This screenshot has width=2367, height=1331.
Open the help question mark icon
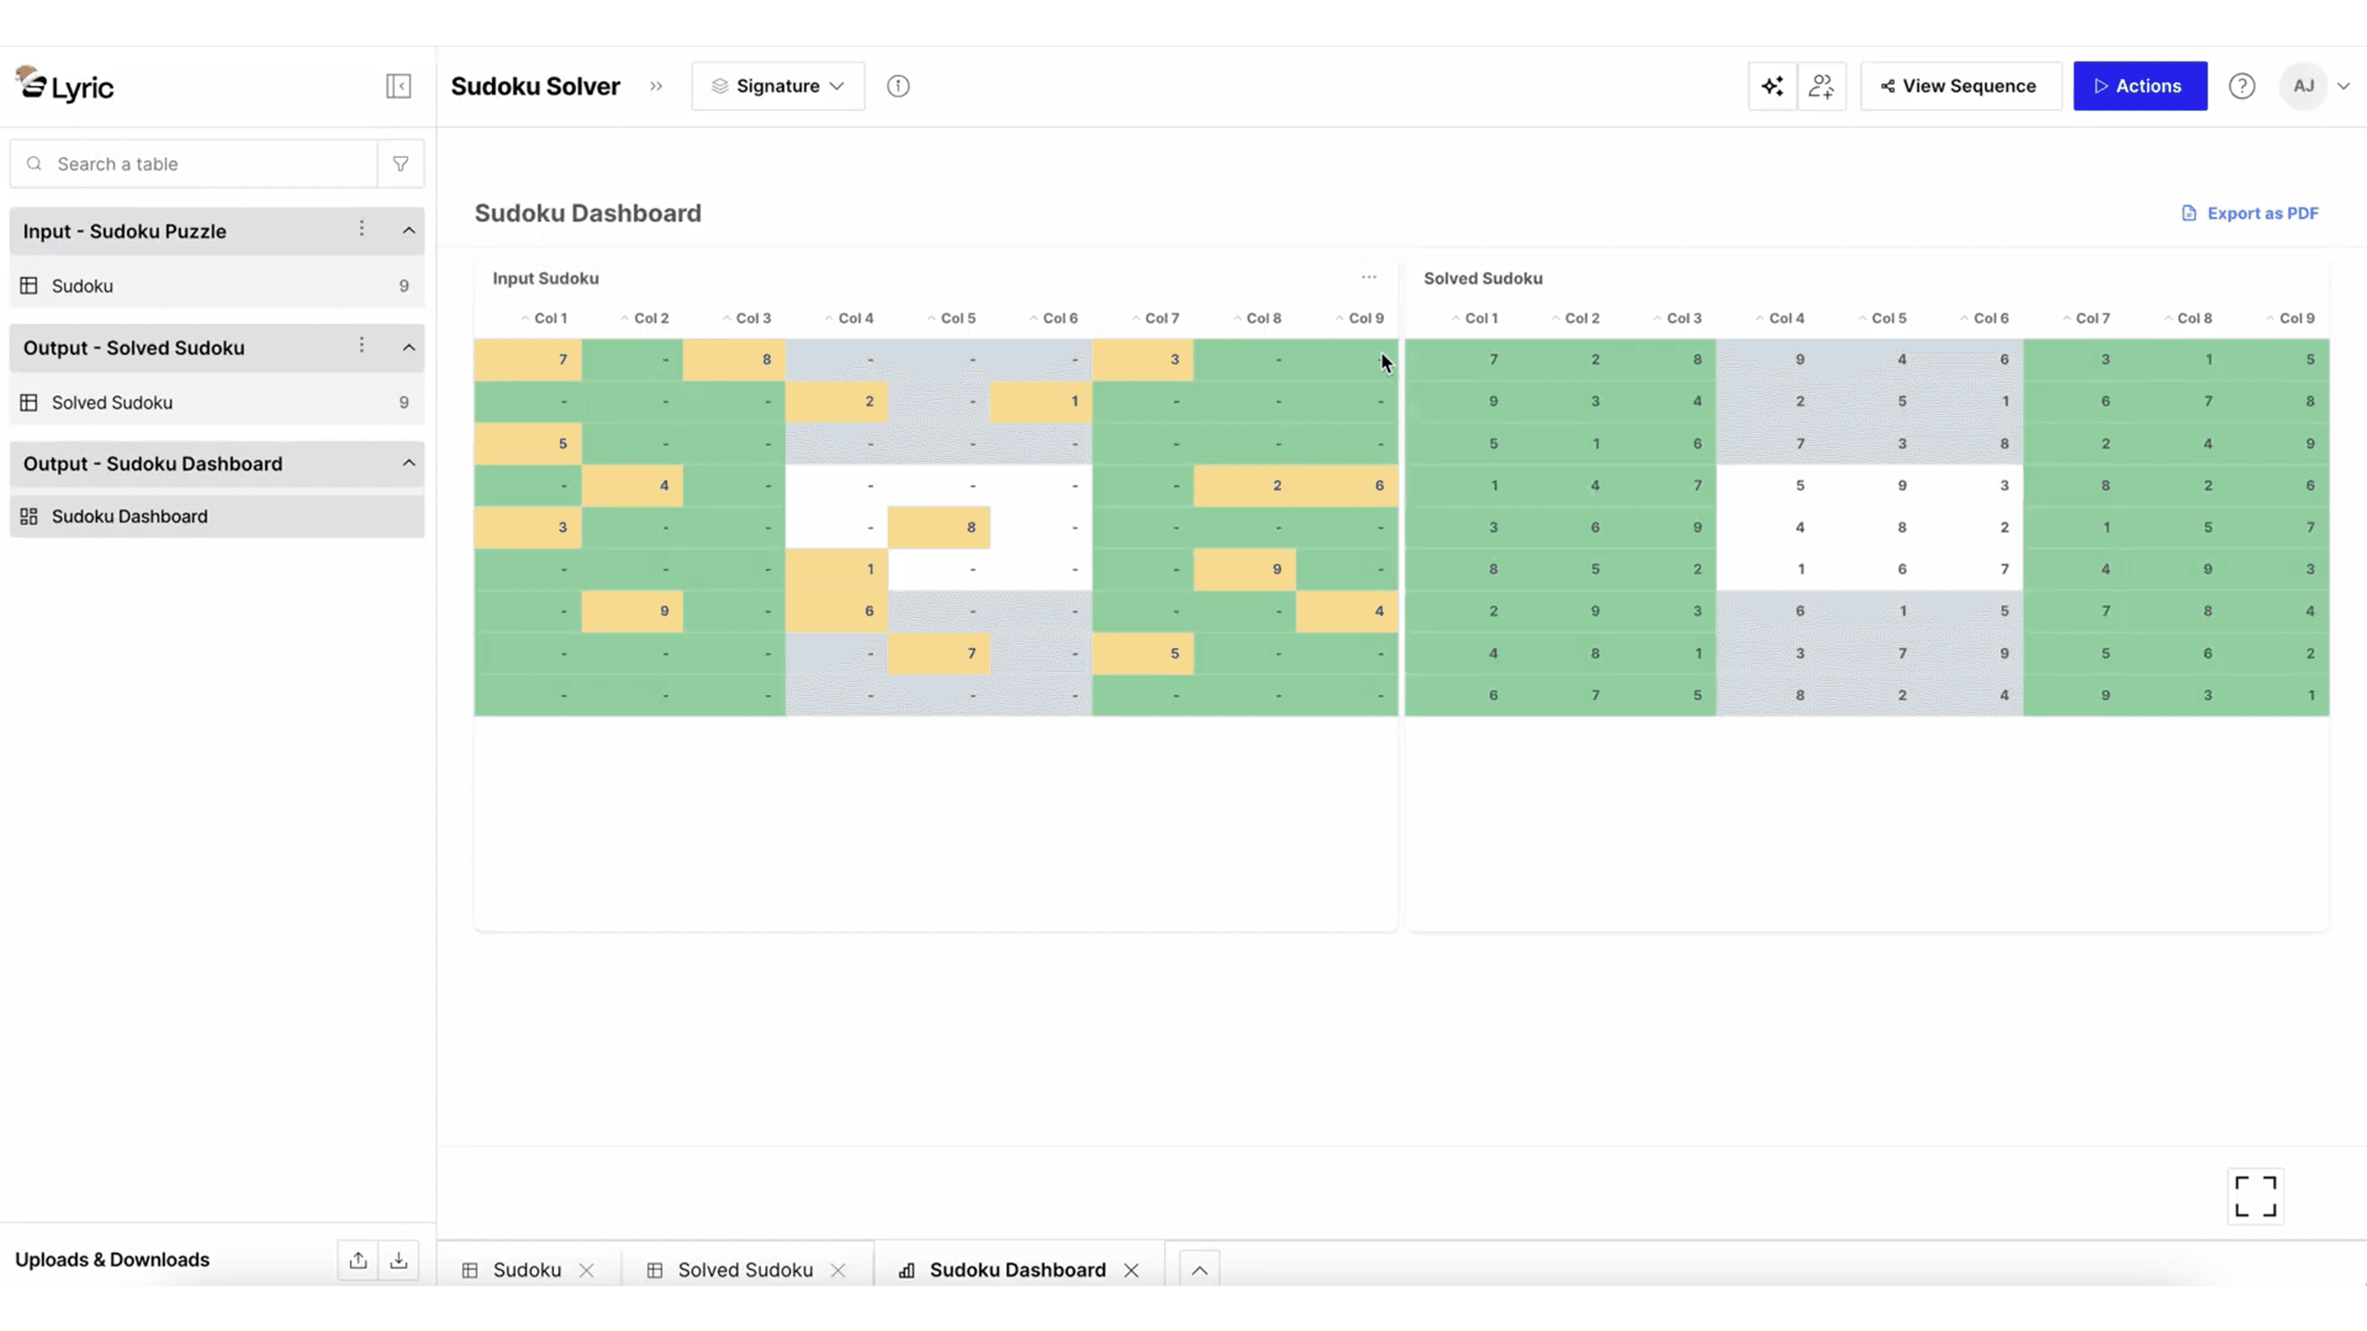[x=2241, y=86]
